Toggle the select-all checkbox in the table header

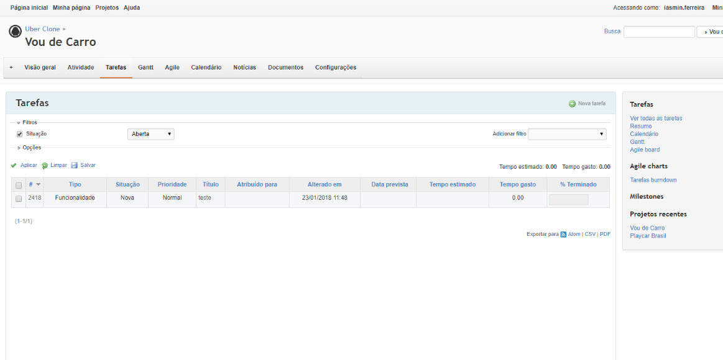point(17,184)
